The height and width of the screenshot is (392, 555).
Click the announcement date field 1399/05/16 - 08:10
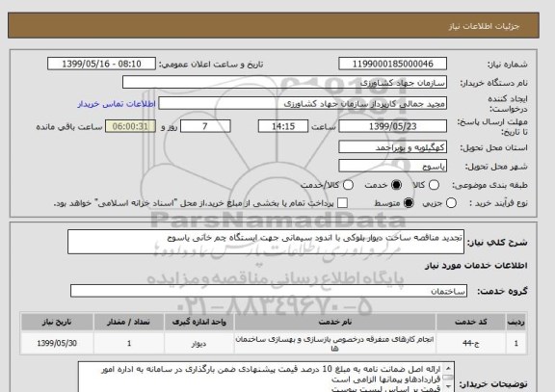[x=101, y=64]
